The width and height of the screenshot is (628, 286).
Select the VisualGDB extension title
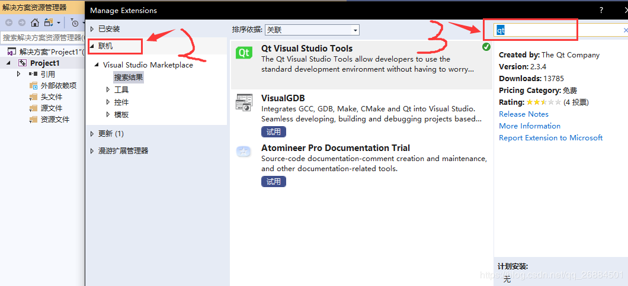283,98
